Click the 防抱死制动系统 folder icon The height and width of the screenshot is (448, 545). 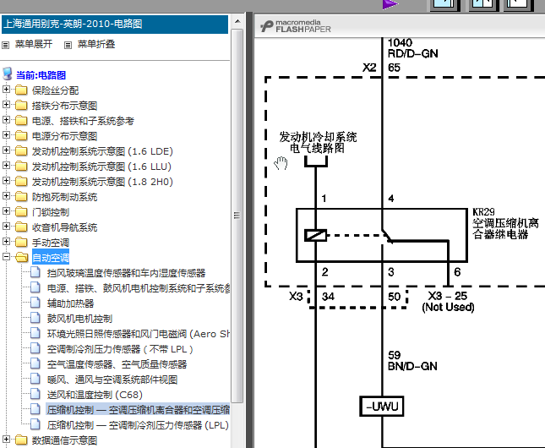pyautogui.click(x=21, y=197)
